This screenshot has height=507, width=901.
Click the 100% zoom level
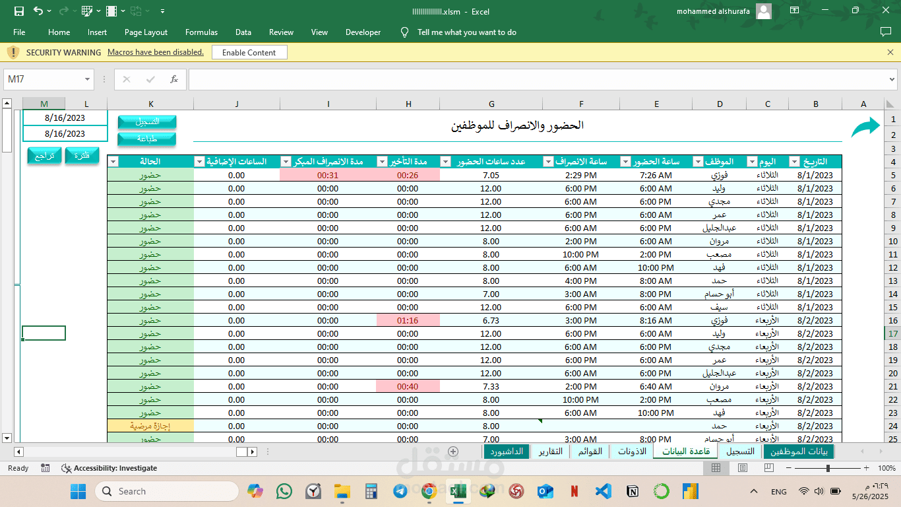[886, 468]
